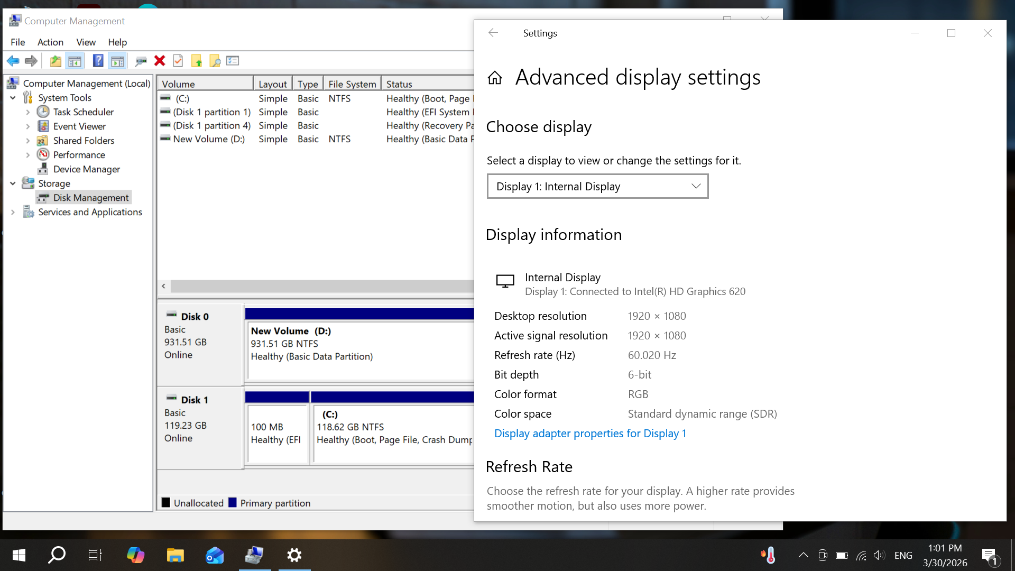Viewport: 1015px width, 571px height.
Task: Click the Up One Level folder icon
Action: pyautogui.click(x=56, y=61)
